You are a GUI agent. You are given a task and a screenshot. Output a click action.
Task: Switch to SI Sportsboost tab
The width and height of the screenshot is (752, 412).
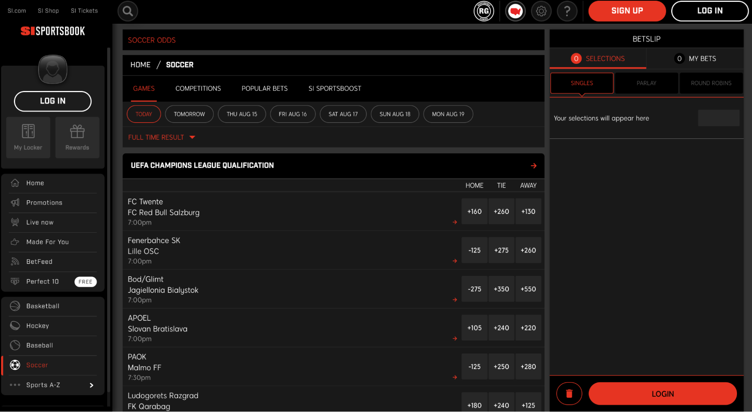click(335, 88)
